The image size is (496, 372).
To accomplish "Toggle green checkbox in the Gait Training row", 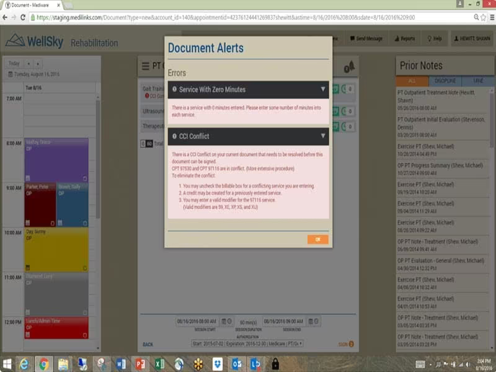I will click(x=335, y=89).
